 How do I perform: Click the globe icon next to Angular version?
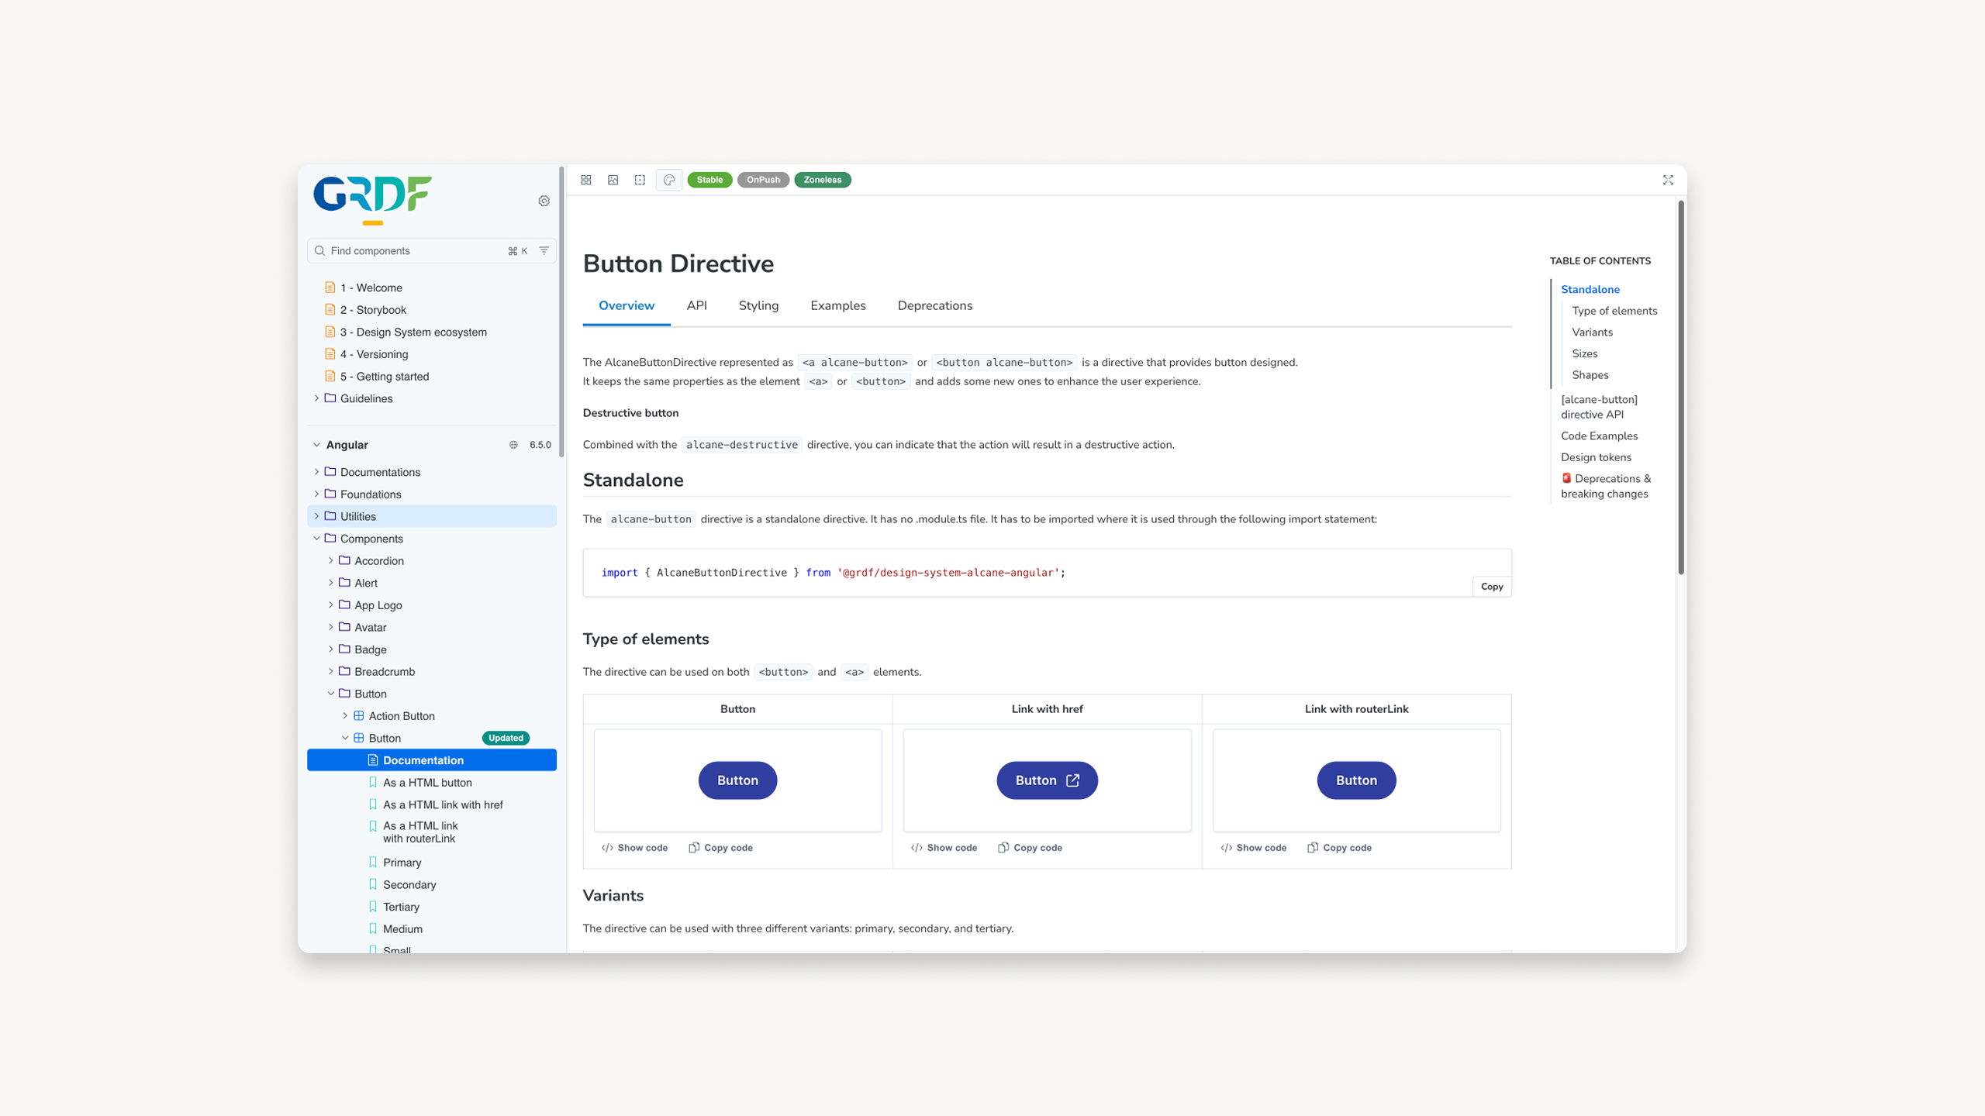tap(513, 445)
